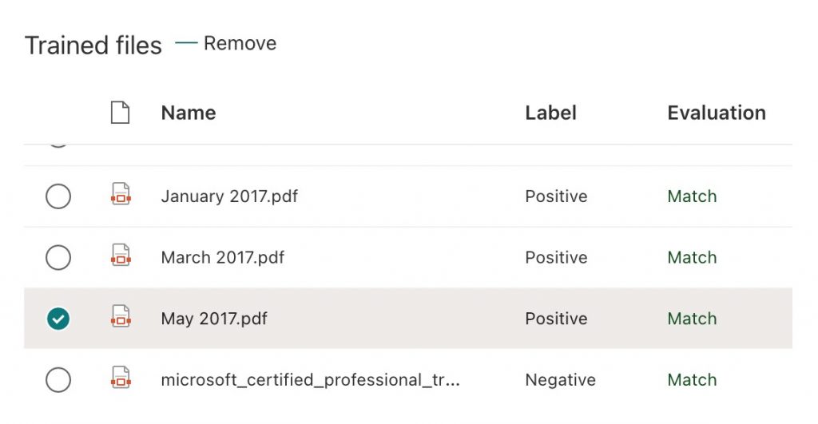This screenshot has width=818, height=424.
Task: Open the May 2017.pdf file name
Action: tap(214, 318)
